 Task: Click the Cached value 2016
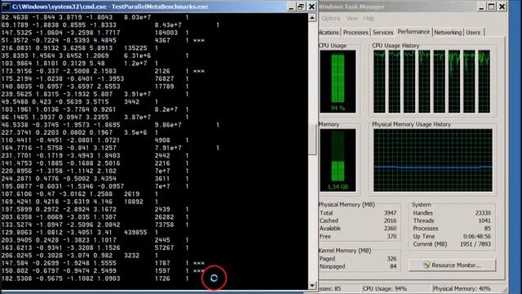point(390,220)
